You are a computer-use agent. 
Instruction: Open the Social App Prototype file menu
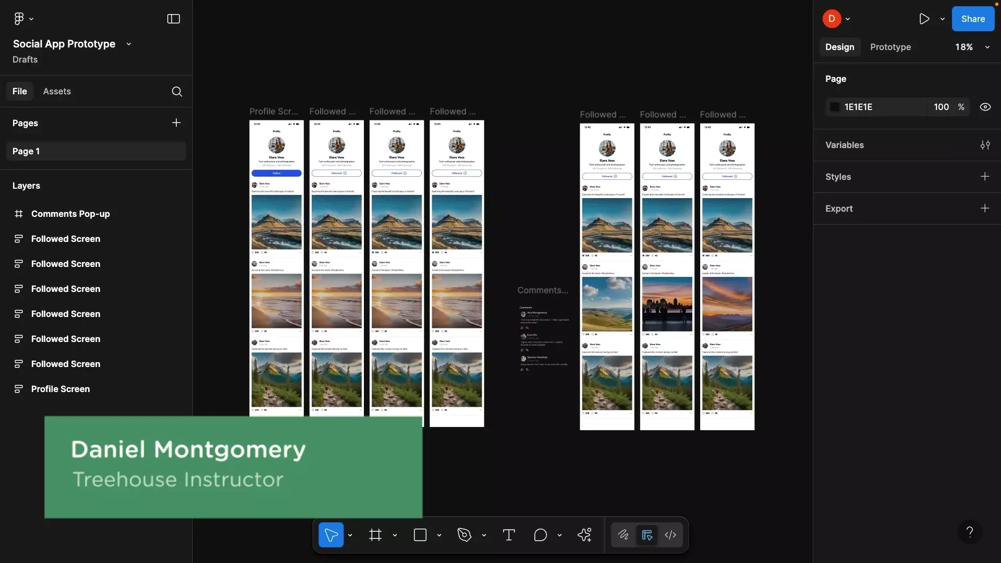(129, 44)
